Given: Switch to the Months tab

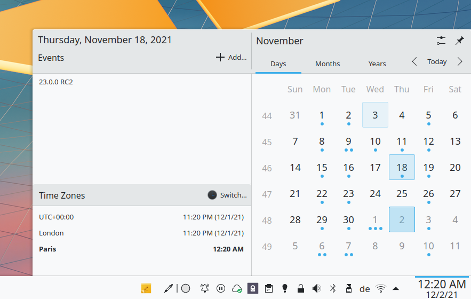Looking at the screenshot, I should coord(328,64).
